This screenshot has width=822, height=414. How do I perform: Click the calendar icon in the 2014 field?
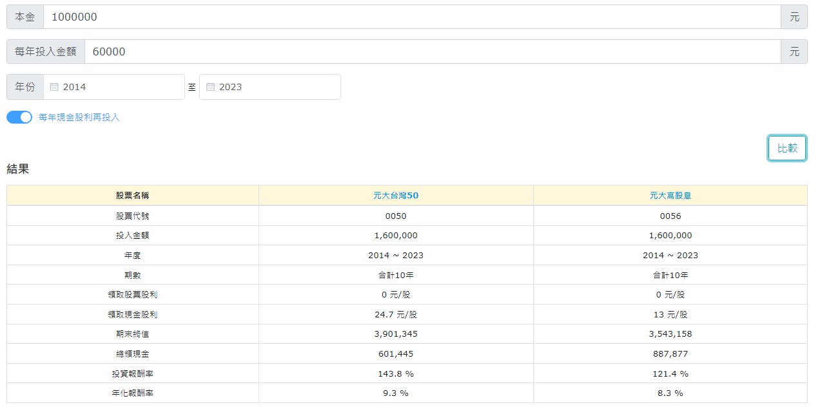pos(54,87)
